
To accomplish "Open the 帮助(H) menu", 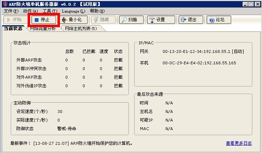I will coord(97,11).
